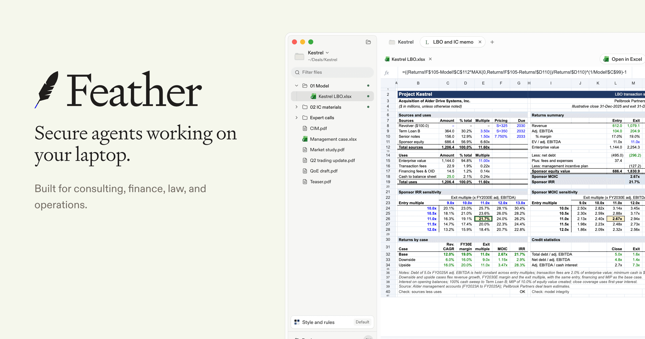Select highlighted 21.7% IRR sensitivity cell
This screenshot has width=645, height=339.
click(483, 219)
